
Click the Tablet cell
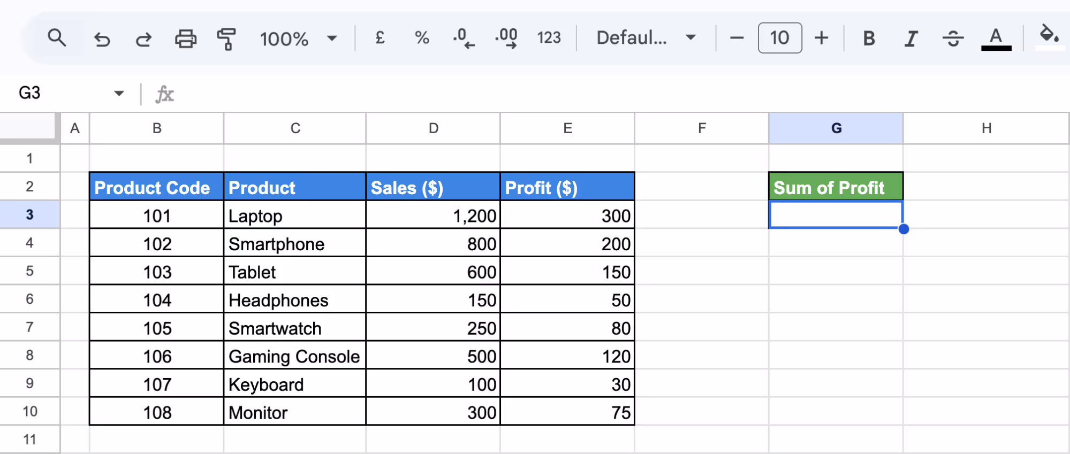tap(295, 271)
